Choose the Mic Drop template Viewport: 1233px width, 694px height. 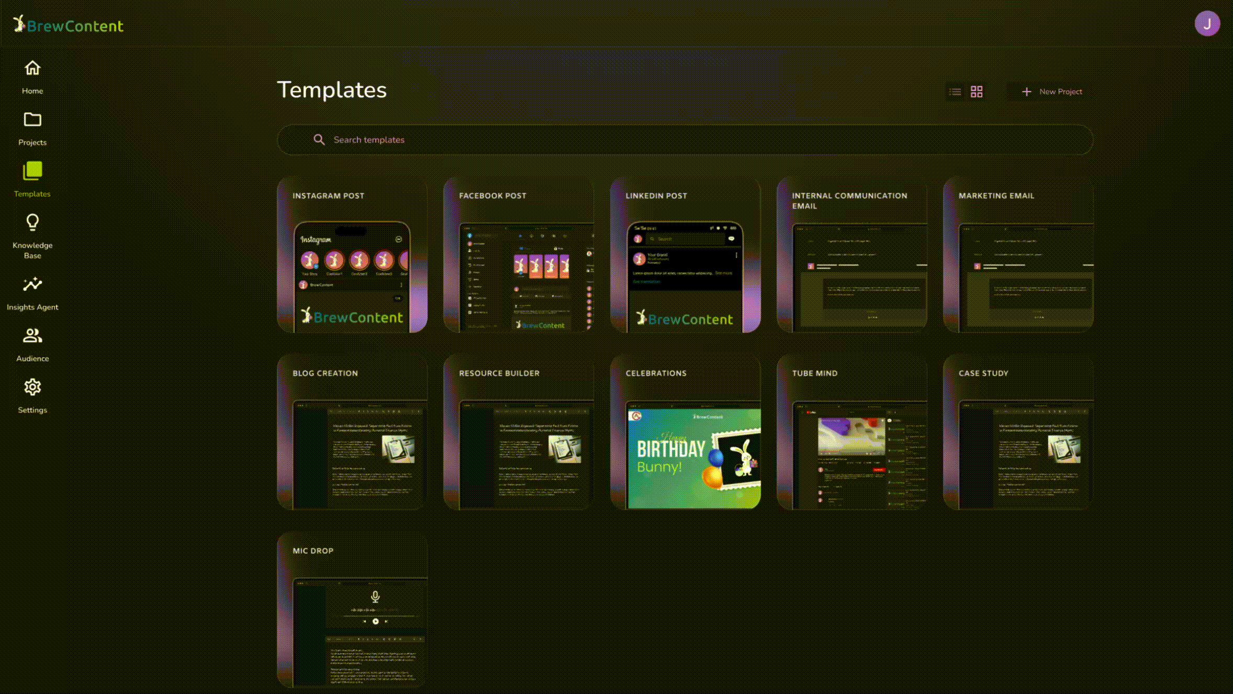pos(352,610)
